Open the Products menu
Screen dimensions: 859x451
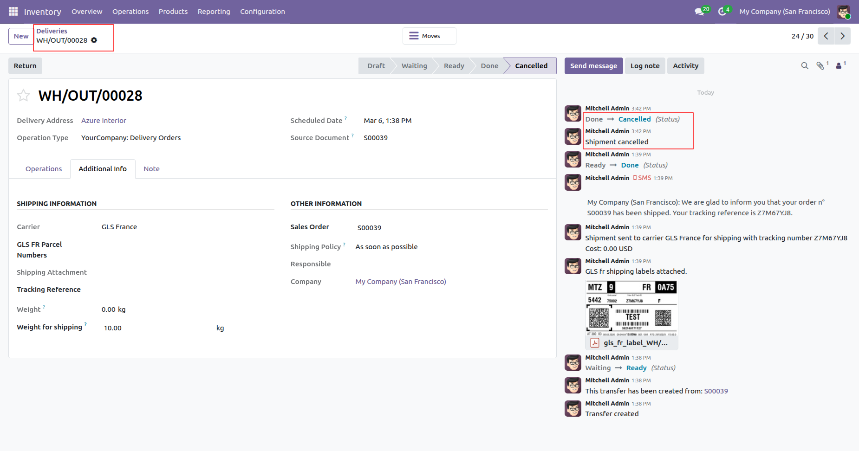[173, 12]
